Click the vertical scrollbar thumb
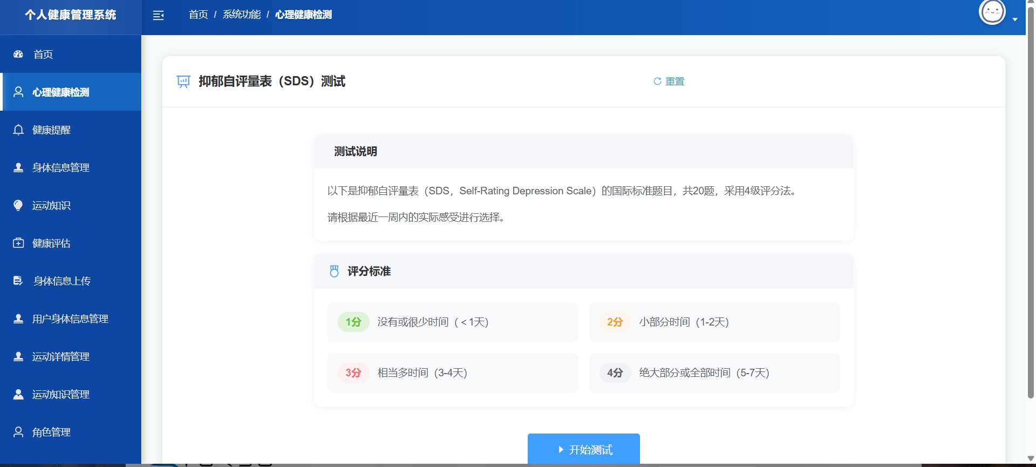 tap(1031, 202)
